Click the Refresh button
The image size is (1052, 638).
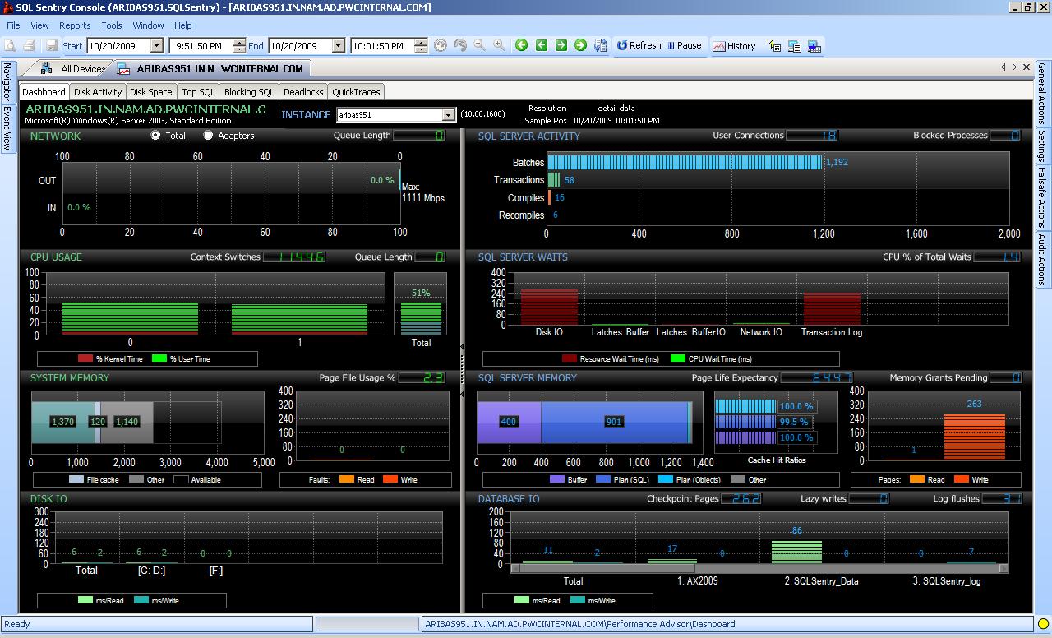[639, 46]
